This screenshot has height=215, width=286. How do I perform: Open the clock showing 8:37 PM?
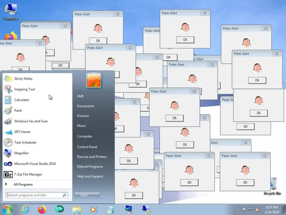click(272, 210)
